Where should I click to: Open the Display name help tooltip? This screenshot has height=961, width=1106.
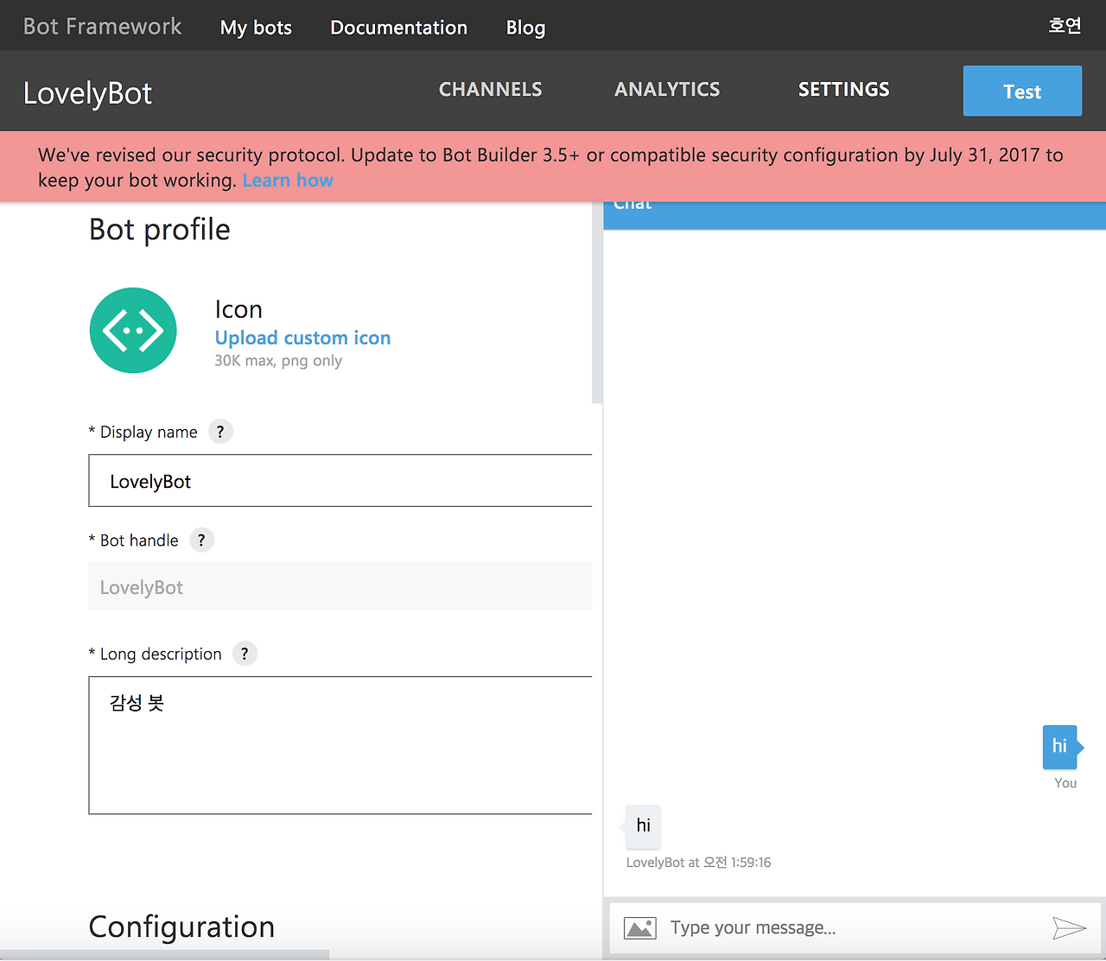pos(220,432)
